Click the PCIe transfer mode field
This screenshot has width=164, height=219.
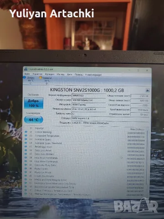coord(89,109)
